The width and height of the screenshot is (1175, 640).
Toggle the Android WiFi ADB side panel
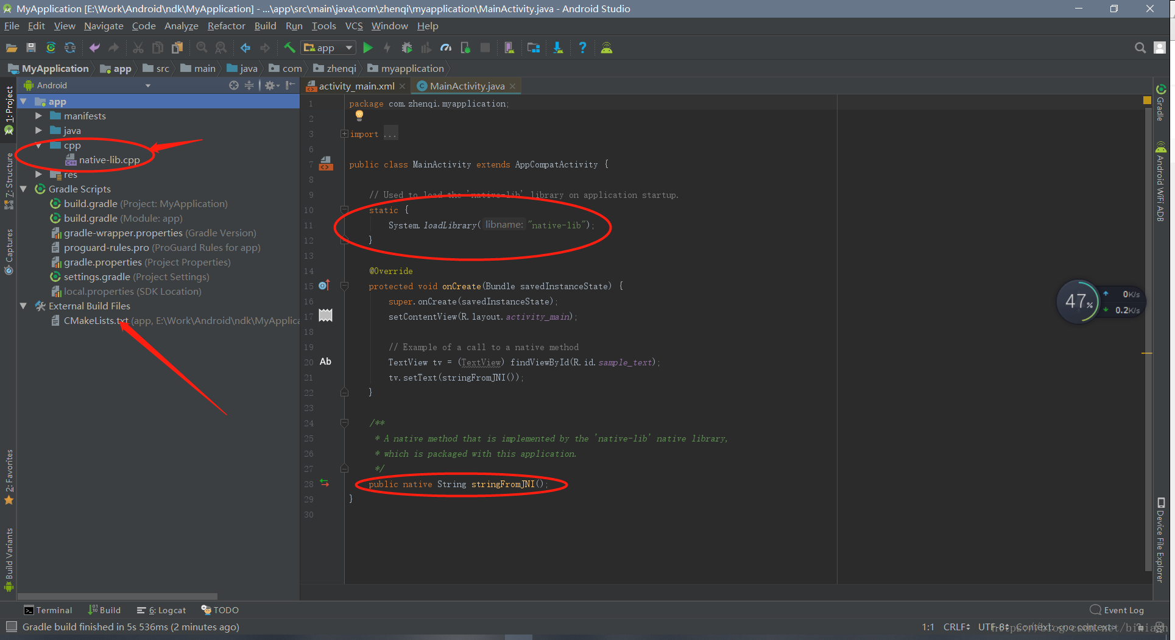(x=1161, y=181)
